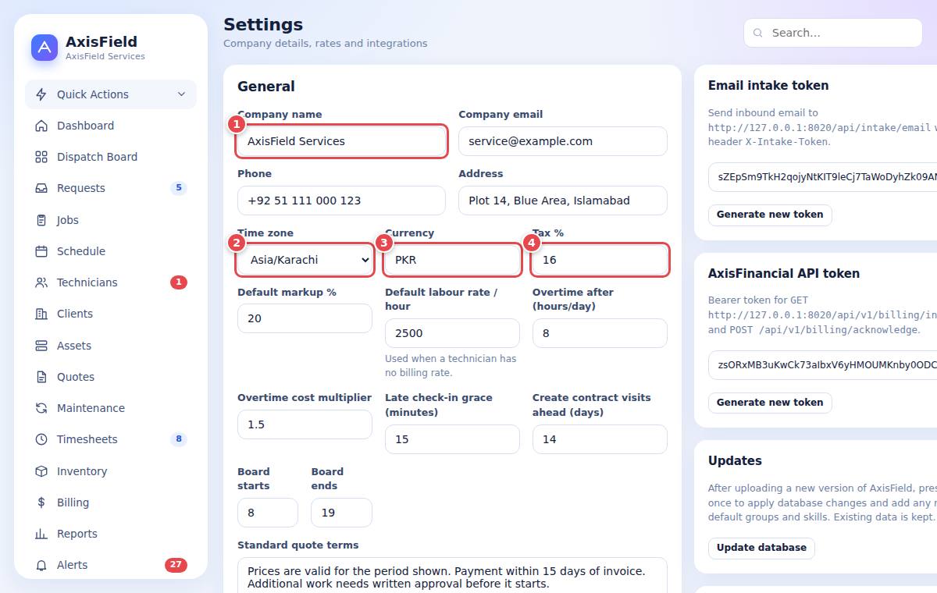Click the Search box

pyautogui.click(x=833, y=33)
